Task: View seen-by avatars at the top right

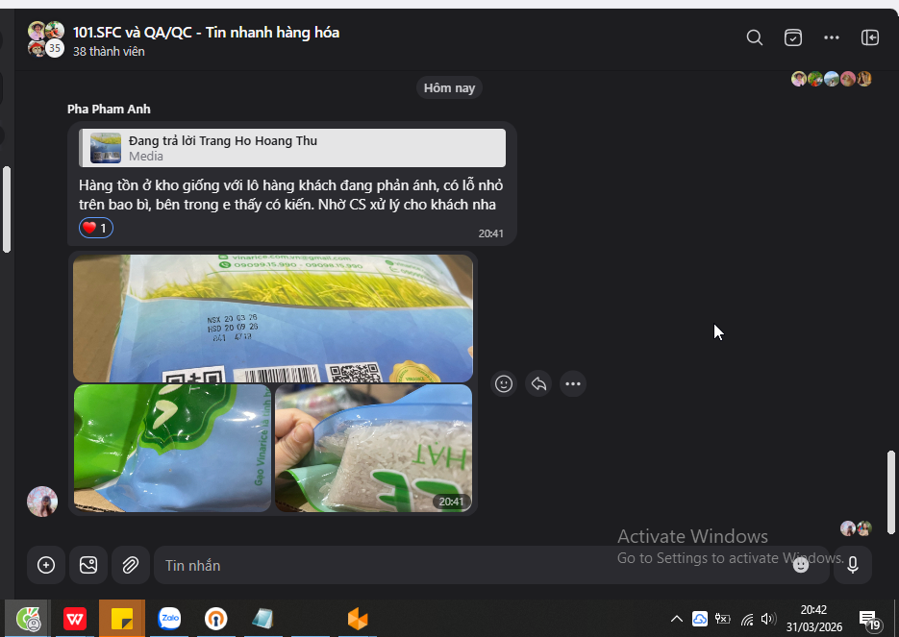Action: [832, 79]
